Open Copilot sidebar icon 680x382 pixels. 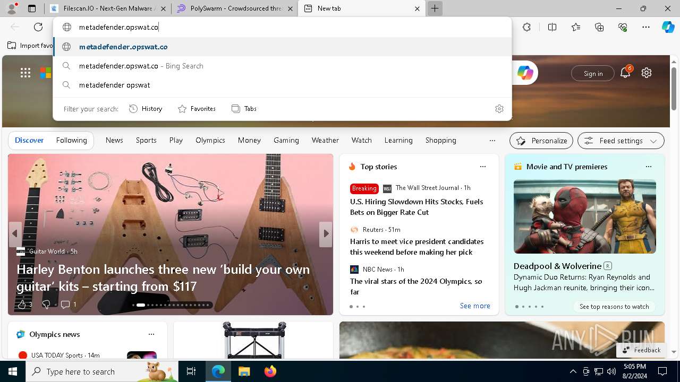click(x=668, y=27)
